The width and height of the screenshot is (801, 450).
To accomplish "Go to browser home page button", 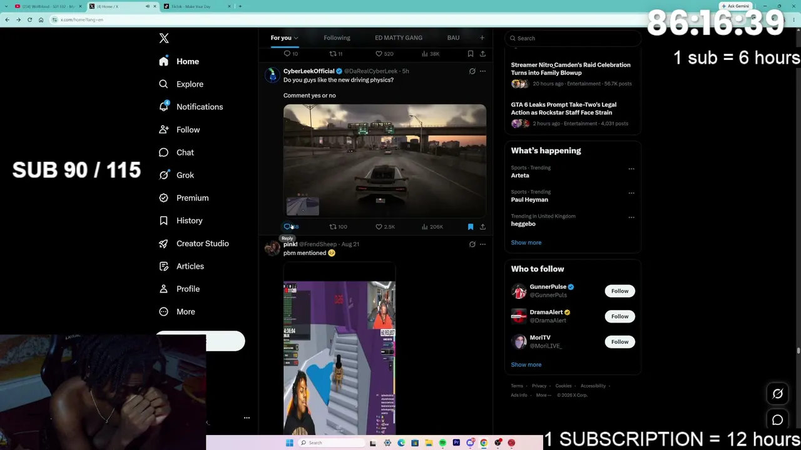I will coord(41,20).
